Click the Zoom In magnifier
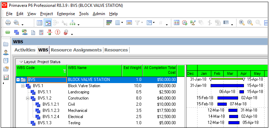This screenshot has width=269, height=128. [x=242, y=23]
